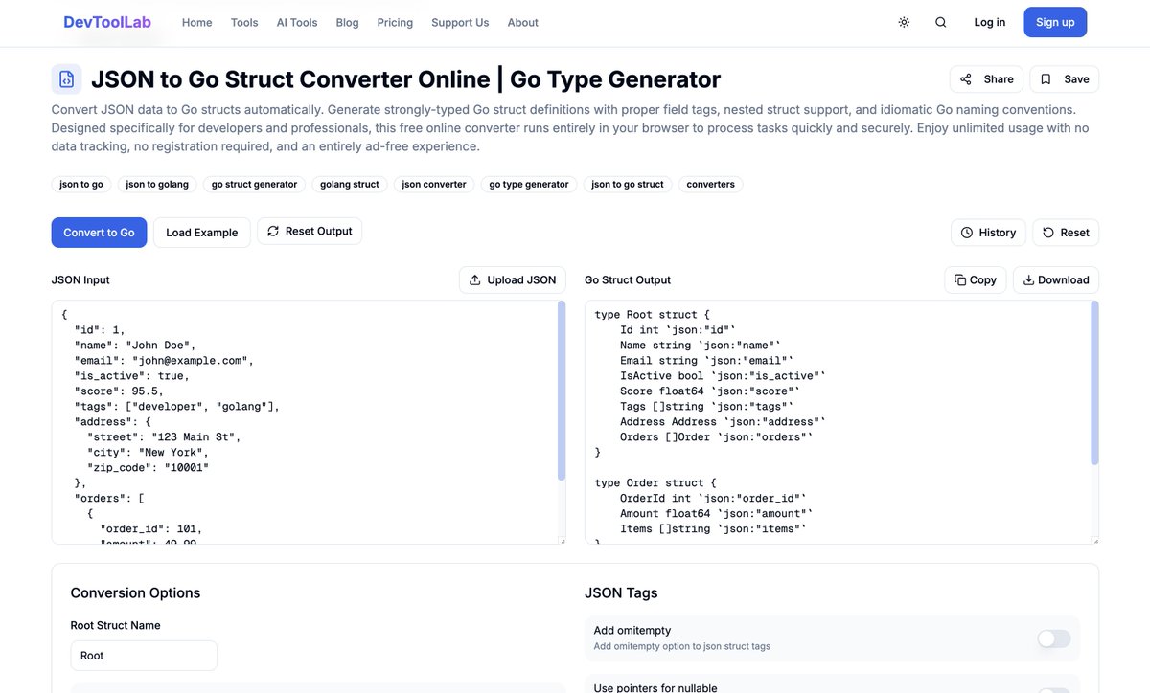The image size is (1150, 693).
Task: Click Reset Output button
Action: pyautogui.click(x=310, y=231)
